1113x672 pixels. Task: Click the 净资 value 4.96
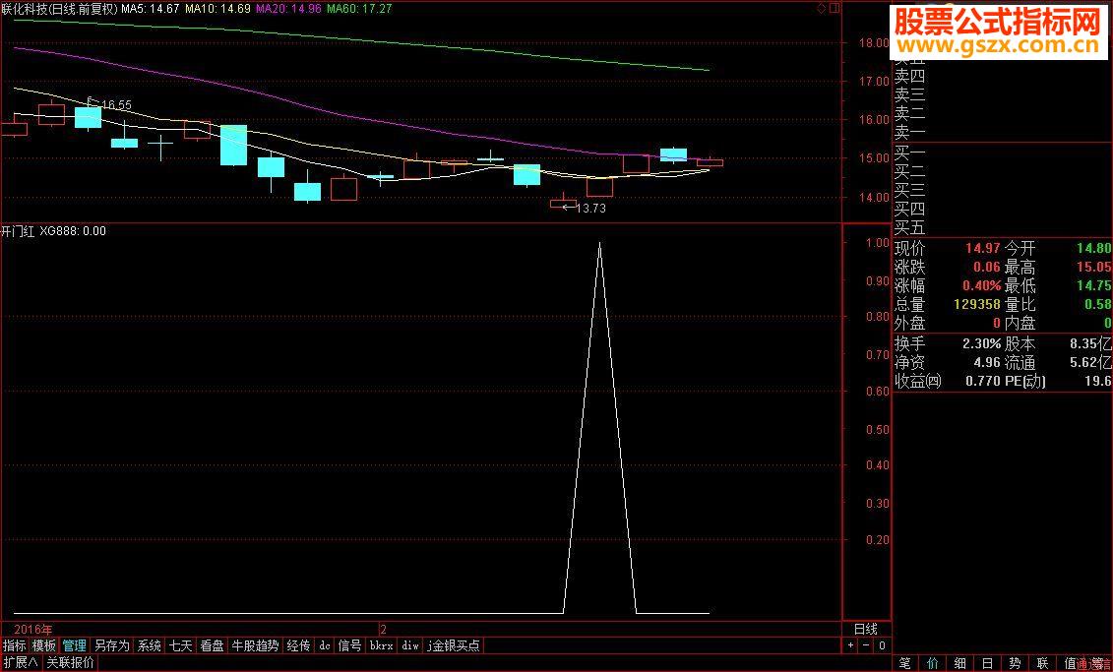coord(987,363)
